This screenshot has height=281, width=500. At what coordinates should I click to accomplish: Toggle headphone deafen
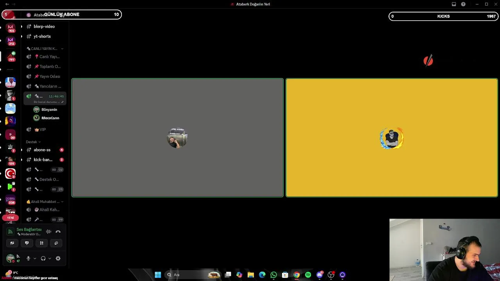coord(43,258)
